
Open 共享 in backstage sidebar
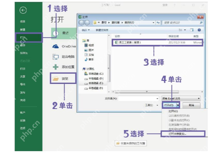[23, 76]
